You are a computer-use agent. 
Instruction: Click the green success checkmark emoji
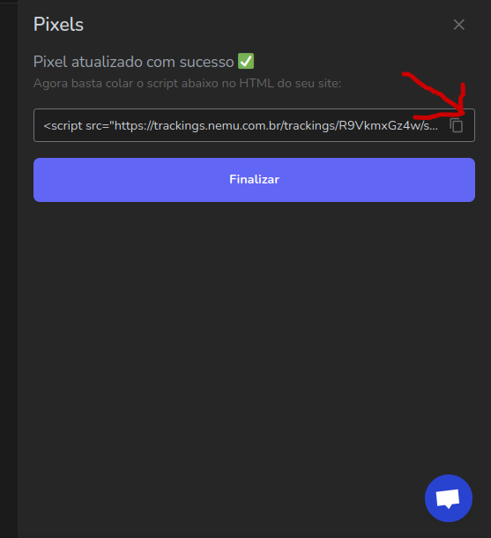pos(246,61)
